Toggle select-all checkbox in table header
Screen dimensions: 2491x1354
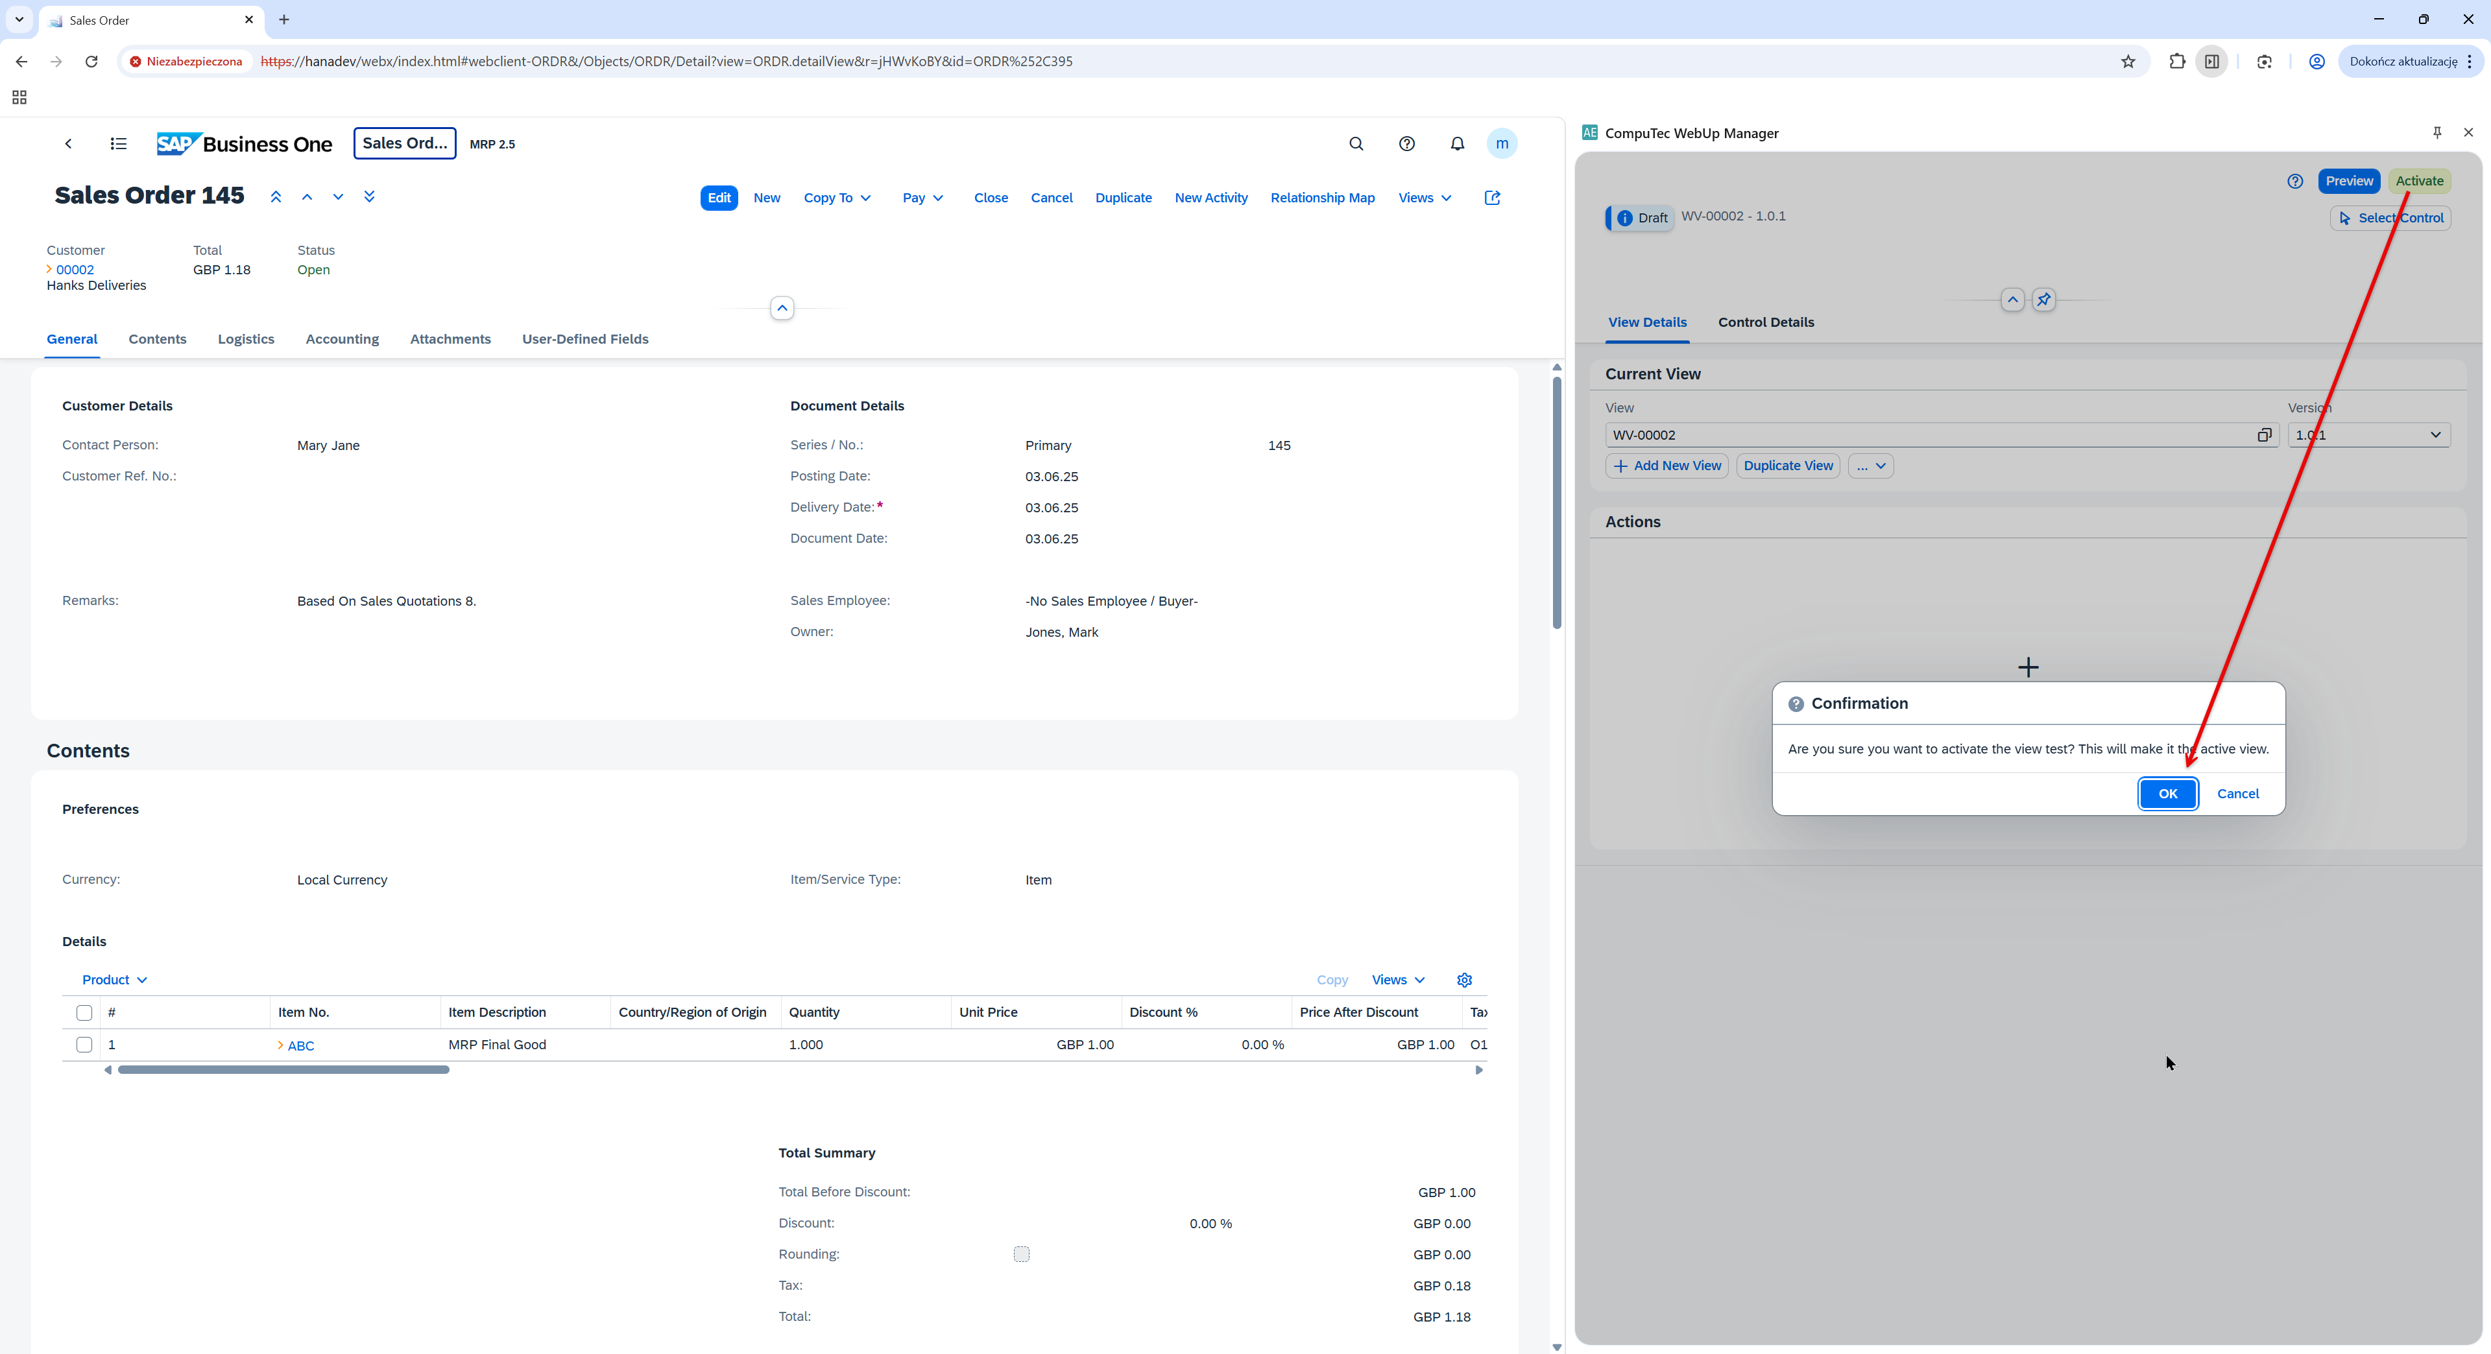point(84,1013)
